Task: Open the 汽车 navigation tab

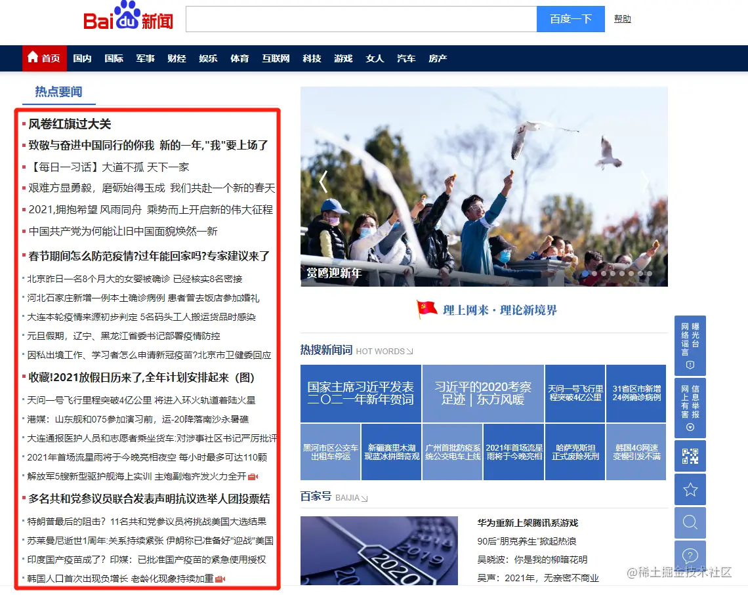Action: tap(406, 58)
